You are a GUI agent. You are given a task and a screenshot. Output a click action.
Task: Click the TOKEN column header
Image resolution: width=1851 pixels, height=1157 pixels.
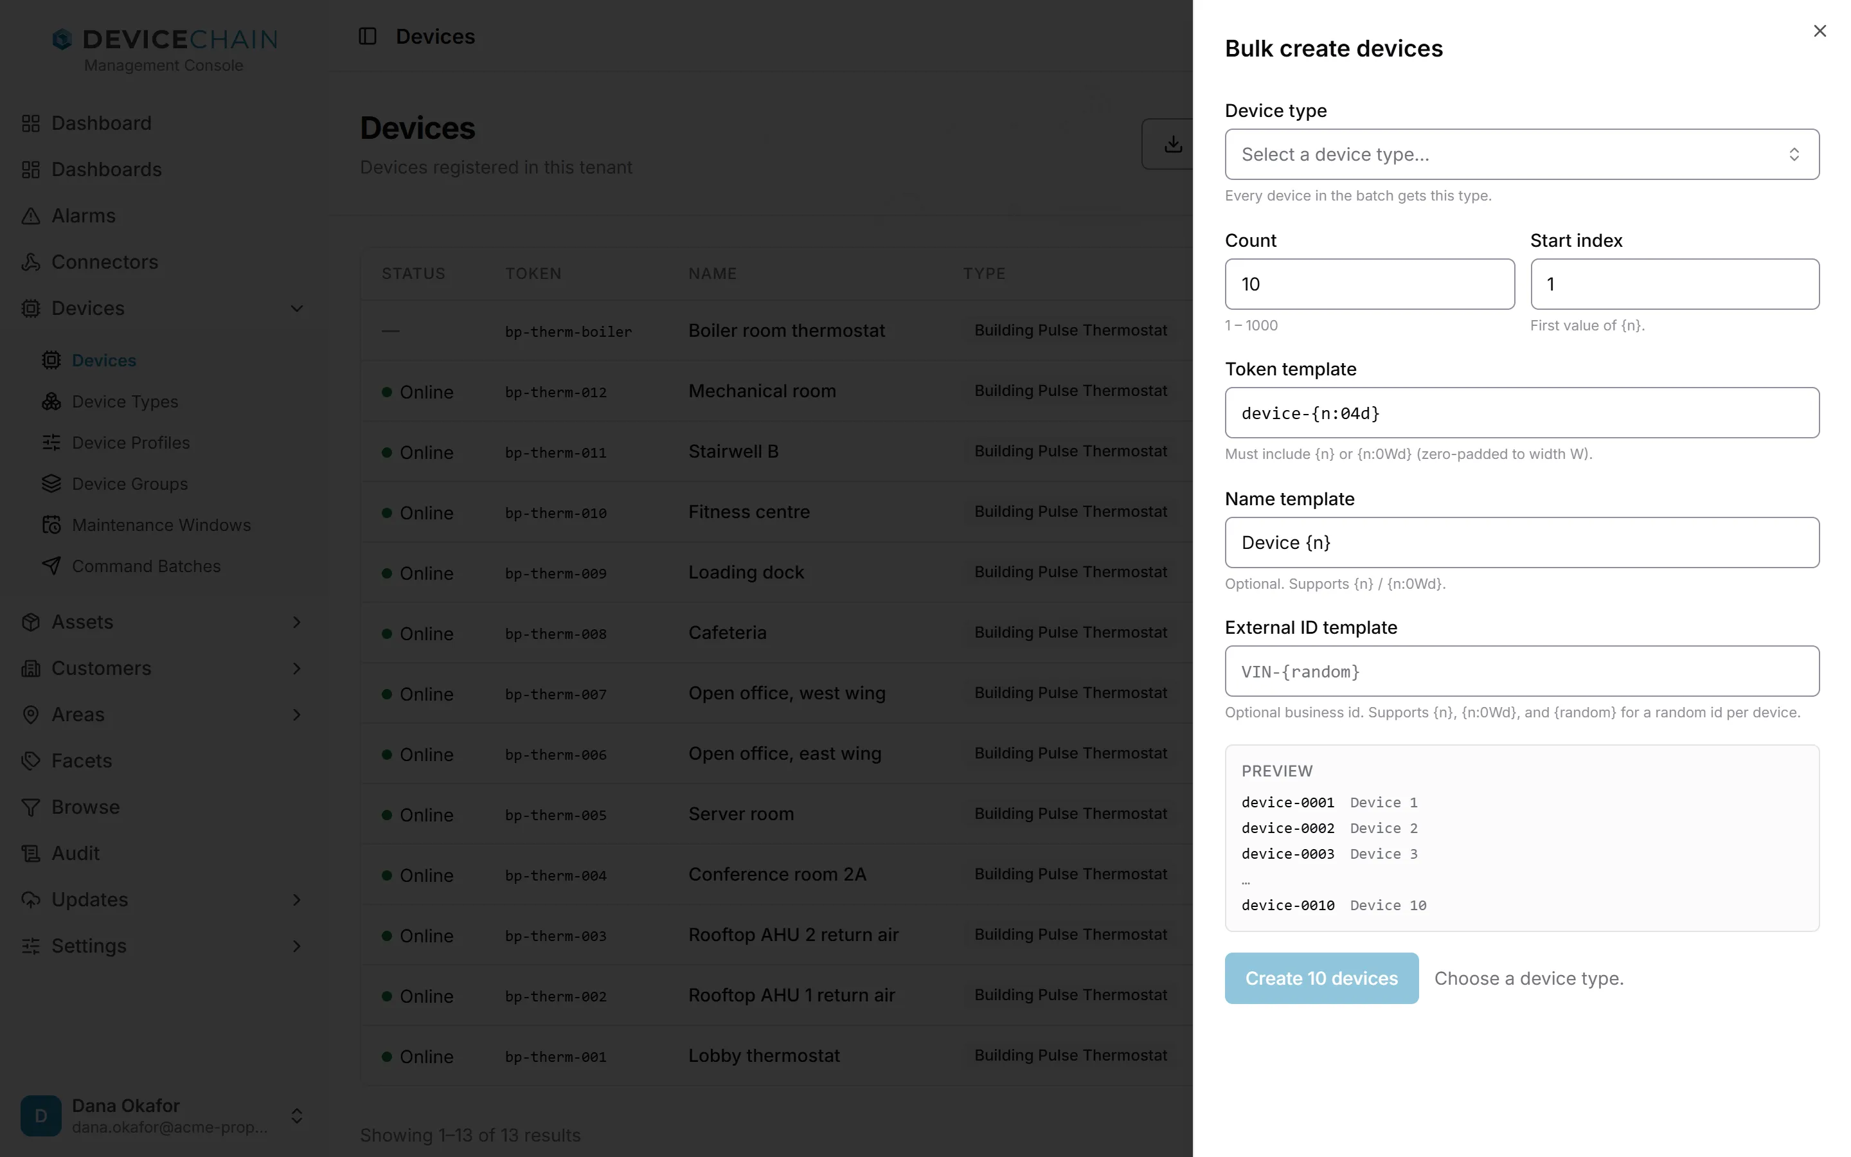coord(533,273)
